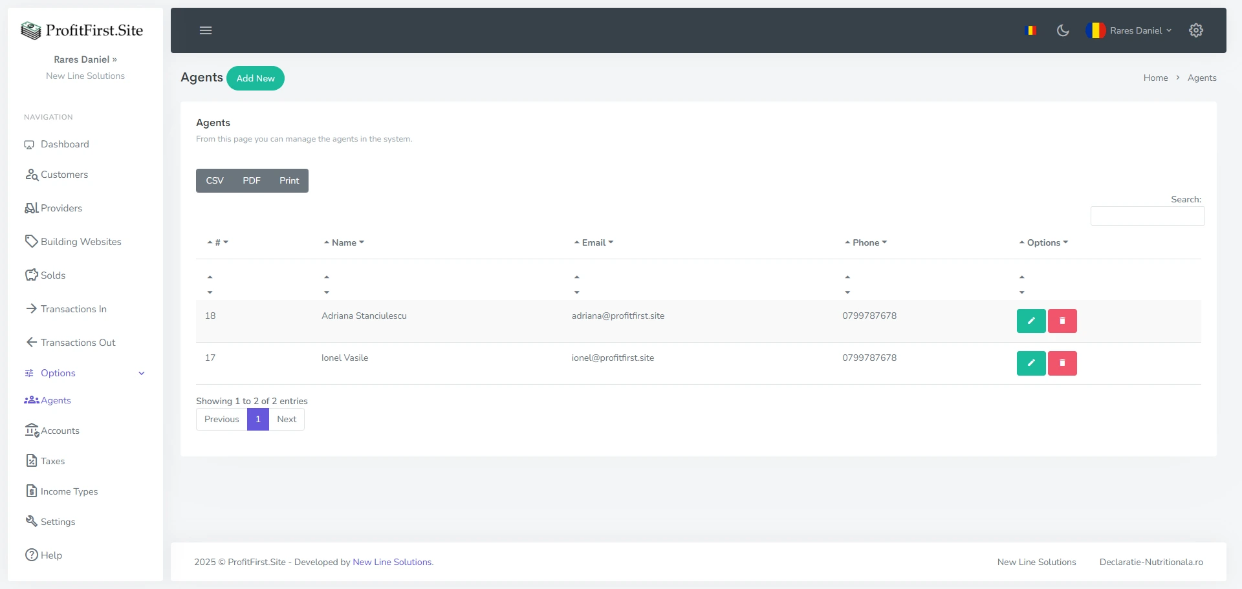Open the Email column sort dropdown
The image size is (1242, 589).
tap(611, 242)
